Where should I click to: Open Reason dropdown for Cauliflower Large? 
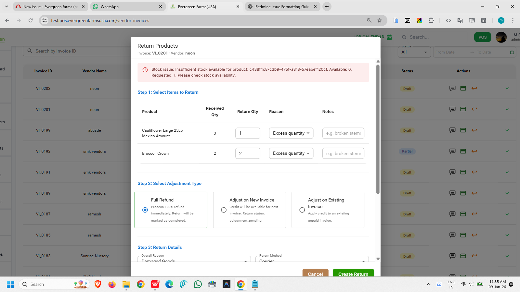[x=291, y=133]
